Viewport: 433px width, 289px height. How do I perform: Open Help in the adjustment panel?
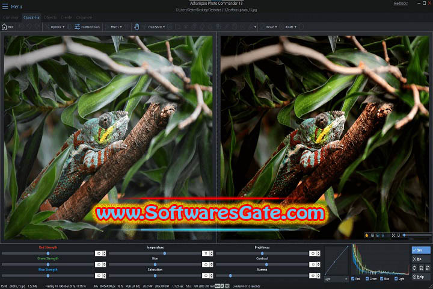point(421,277)
